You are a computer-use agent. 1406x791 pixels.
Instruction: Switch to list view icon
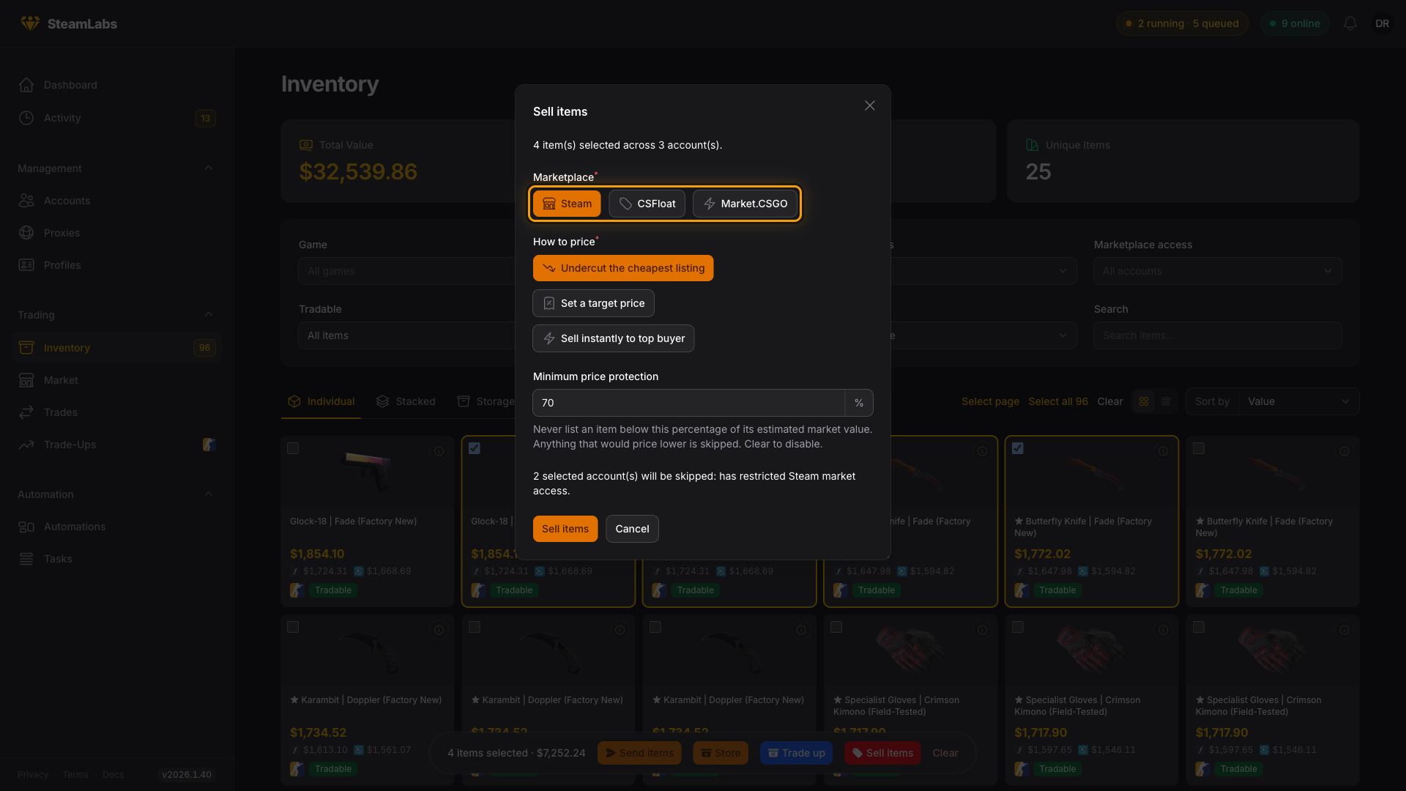pos(1166,401)
